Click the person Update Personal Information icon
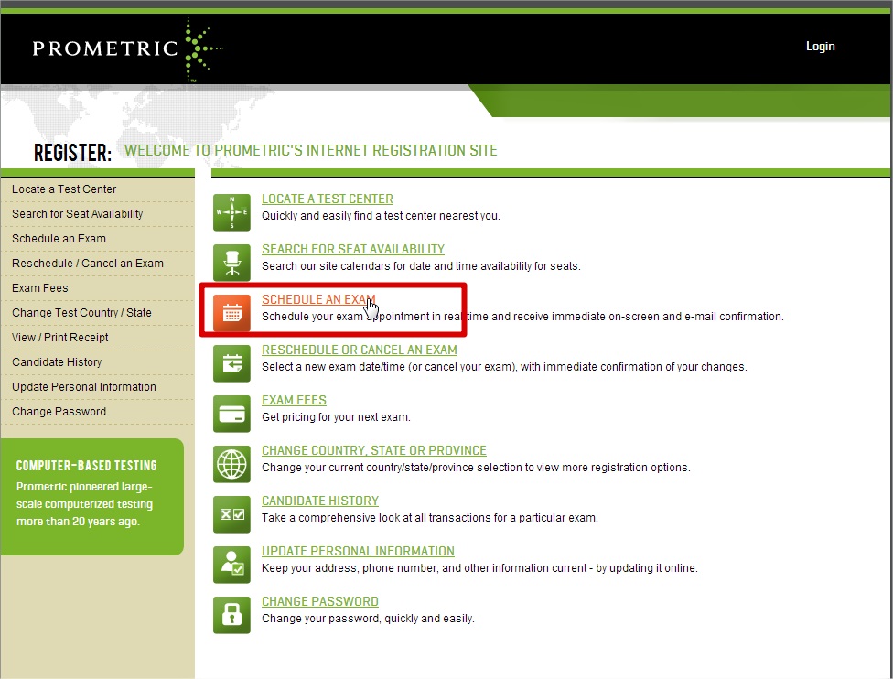Screen dimensions: 893x679 [231, 565]
